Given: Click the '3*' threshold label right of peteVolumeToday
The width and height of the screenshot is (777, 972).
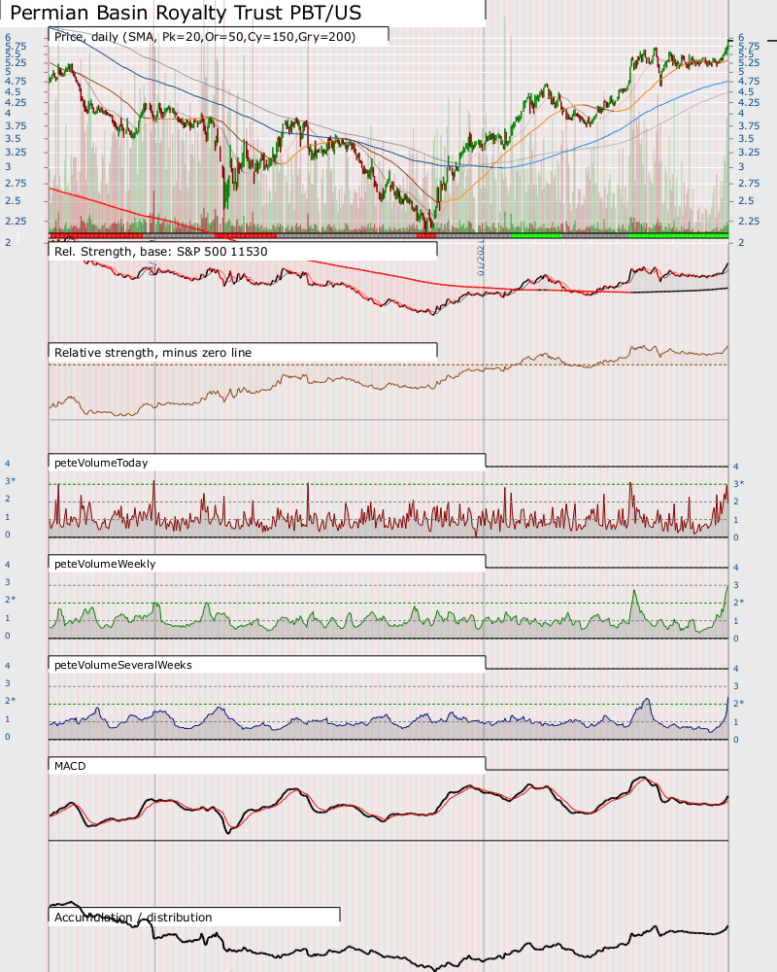Looking at the screenshot, I should (x=738, y=484).
